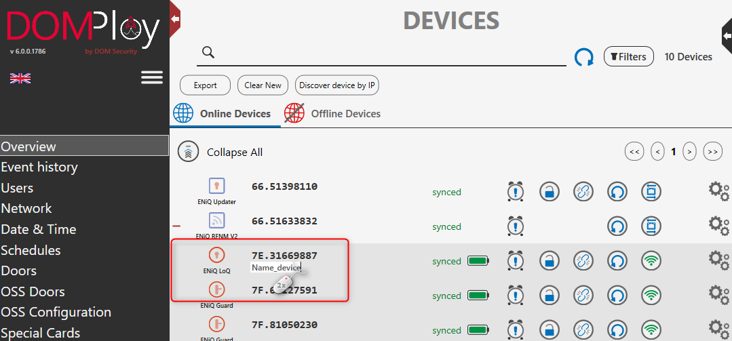Click the 10 Devices count label
732x341 pixels.
tap(688, 57)
